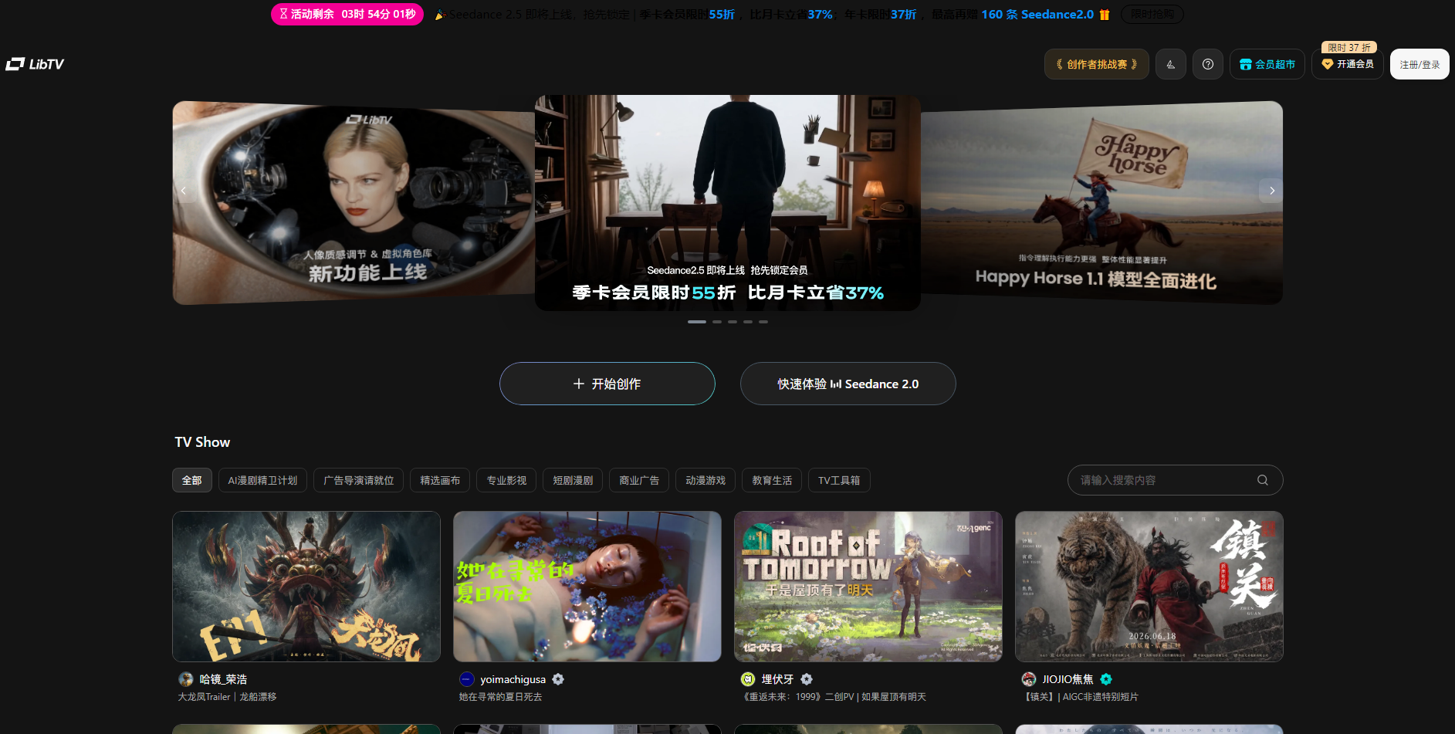Click 快速体验 Seedance 2.0 button

tap(848, 384)
